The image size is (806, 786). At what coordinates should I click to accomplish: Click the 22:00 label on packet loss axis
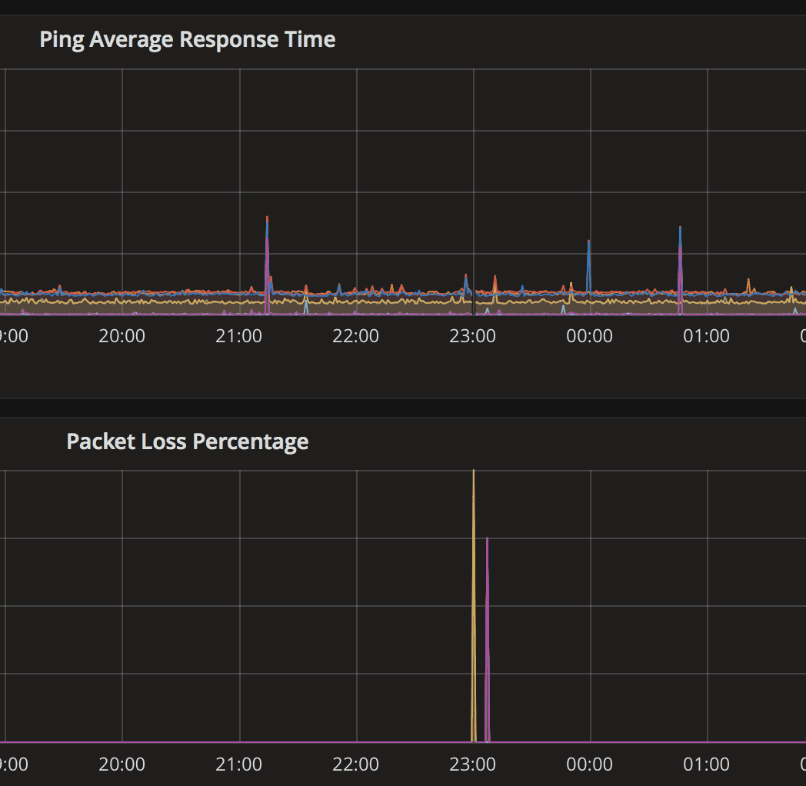[356, 764]
